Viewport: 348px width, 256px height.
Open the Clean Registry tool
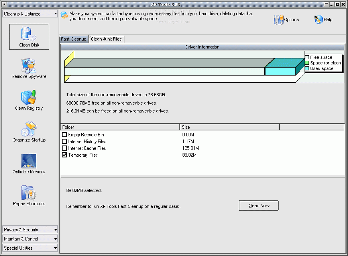pyautogui.click(x=29, y=100)
